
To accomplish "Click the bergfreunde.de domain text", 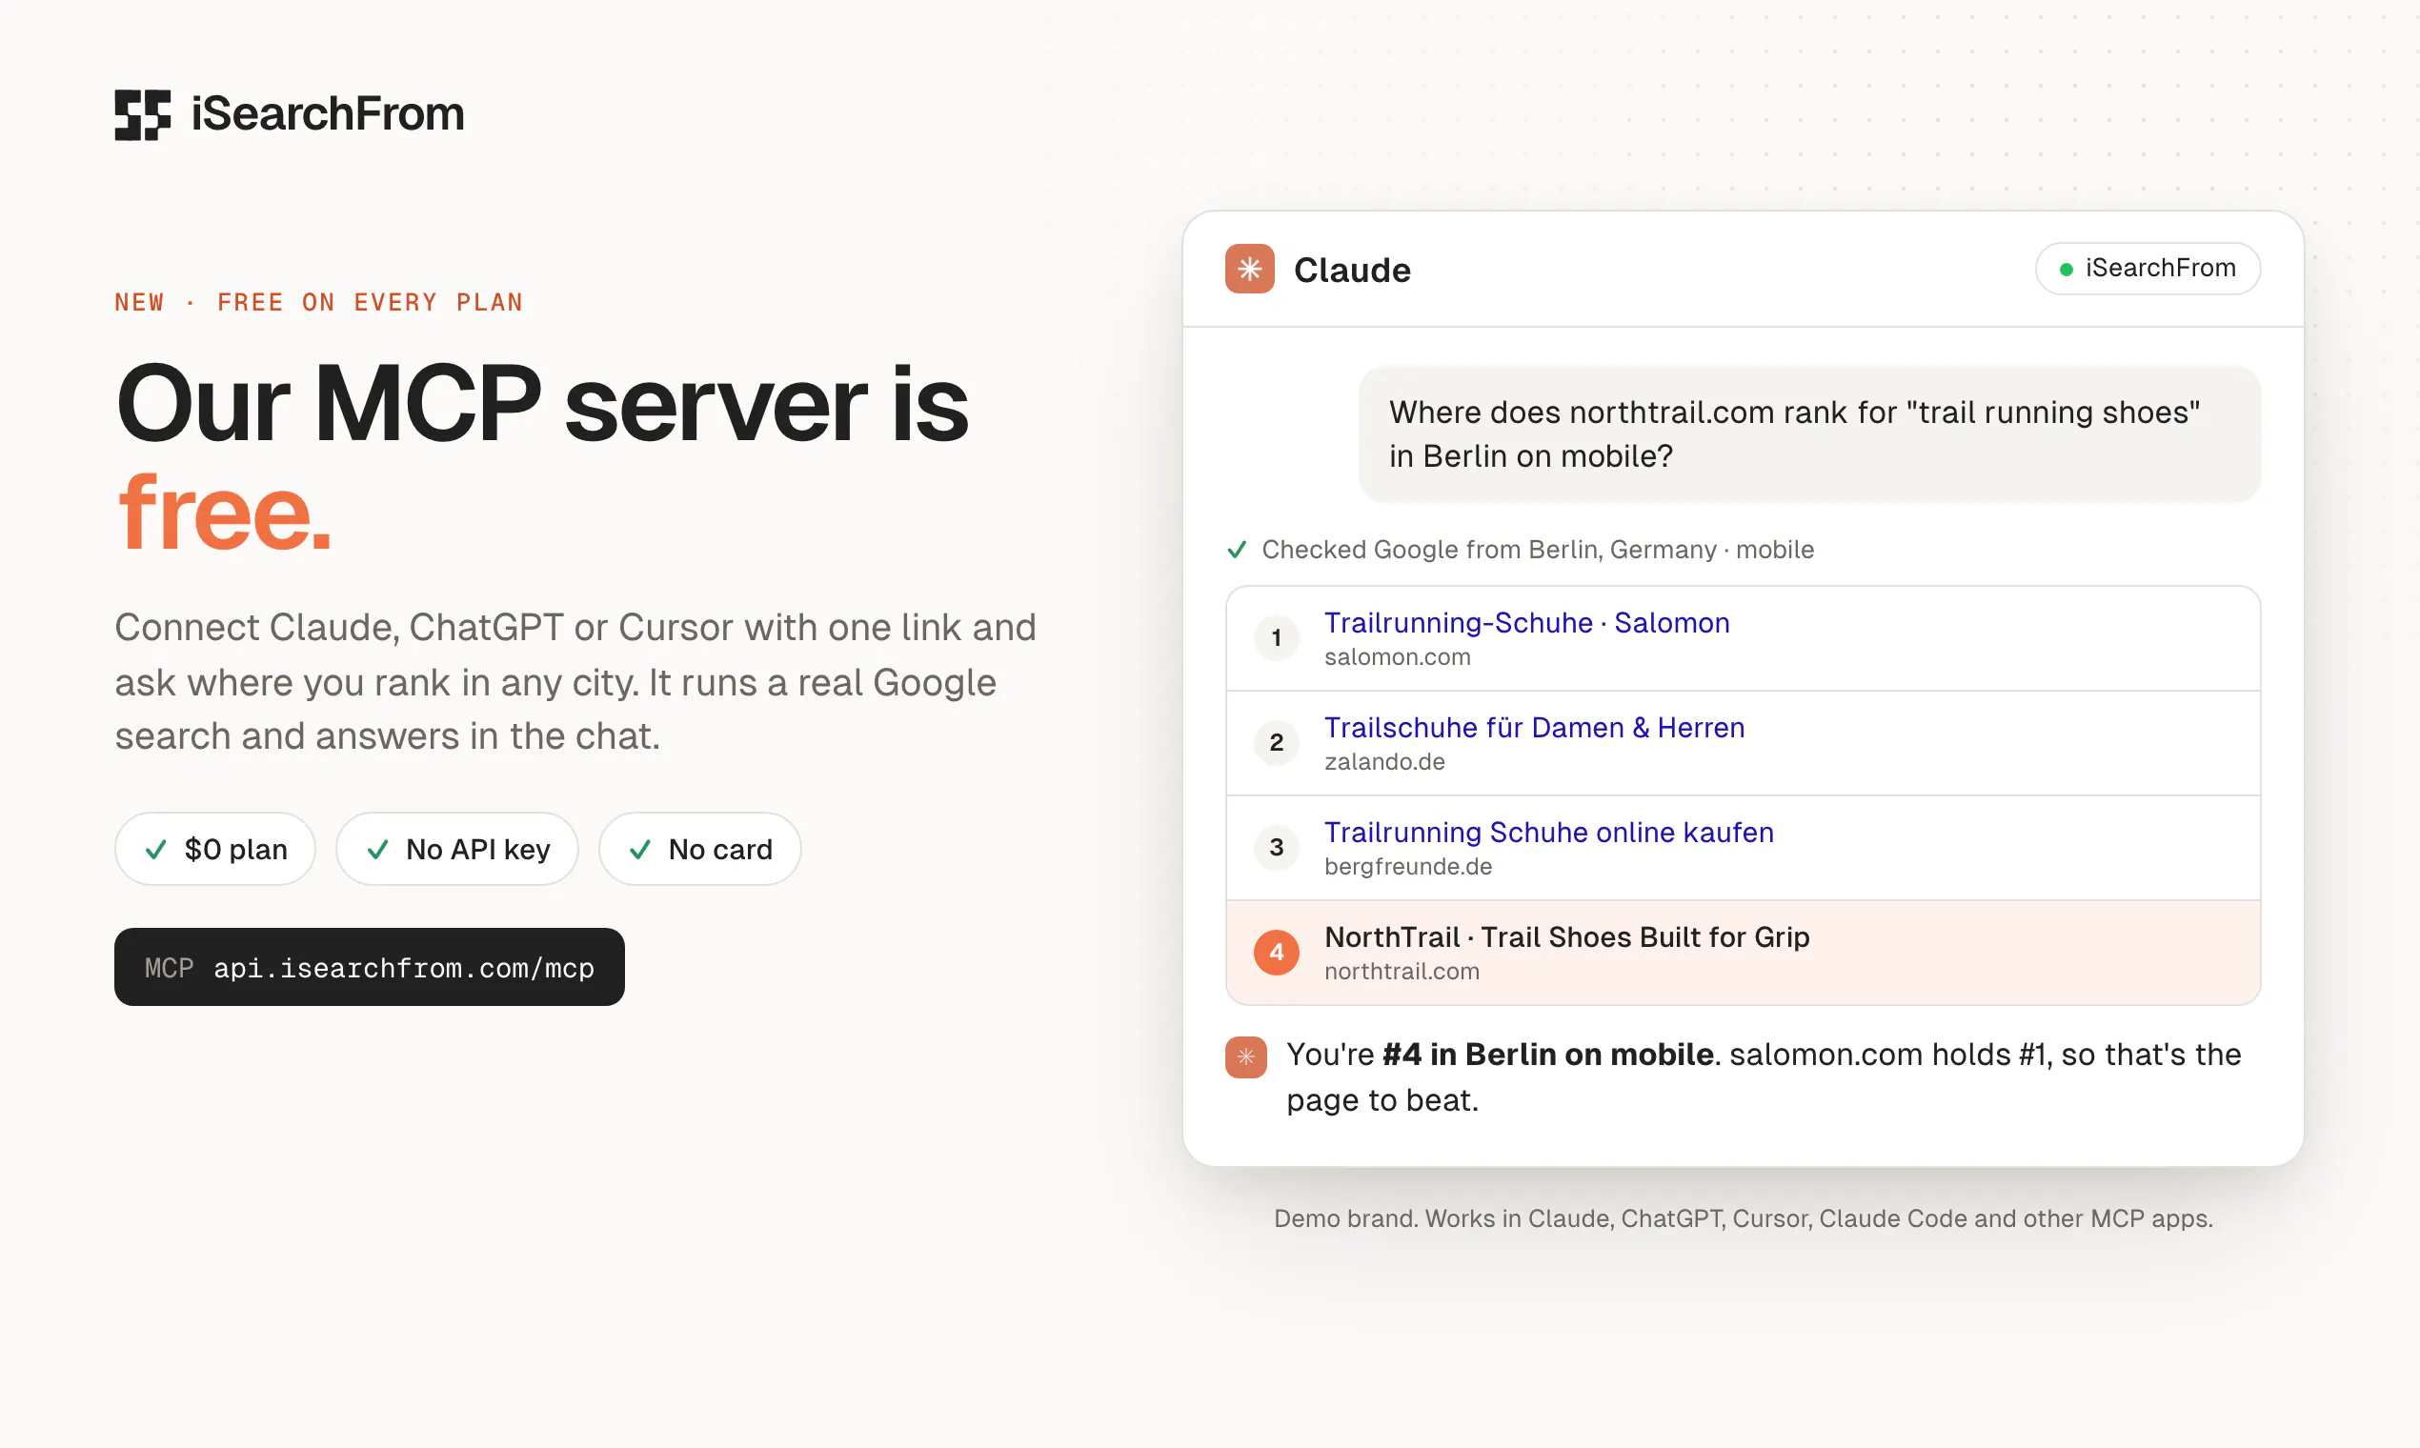I will [1408, 867].
